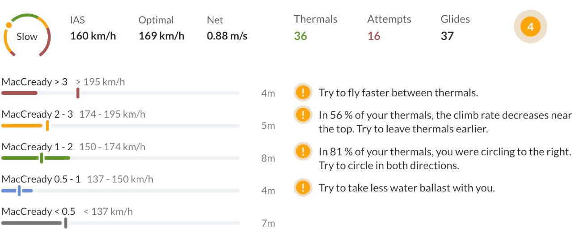Click the orange circle badge showing 4
The width and height of the screenshot is (575, 246).
tap(530, 27)
